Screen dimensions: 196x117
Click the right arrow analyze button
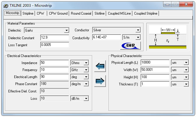coord(100,81)
